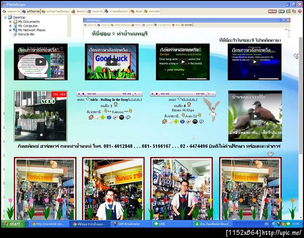The width and height of the screenshot is (304, 238).
Task: Click the seek bar in the Adele player
Action: pyautogui.click(x=109, y=94)
